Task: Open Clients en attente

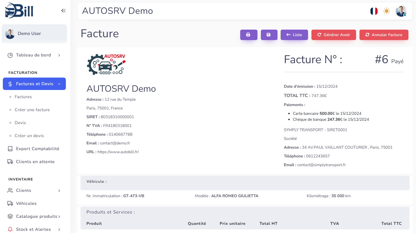Action: tap(35, 162)
